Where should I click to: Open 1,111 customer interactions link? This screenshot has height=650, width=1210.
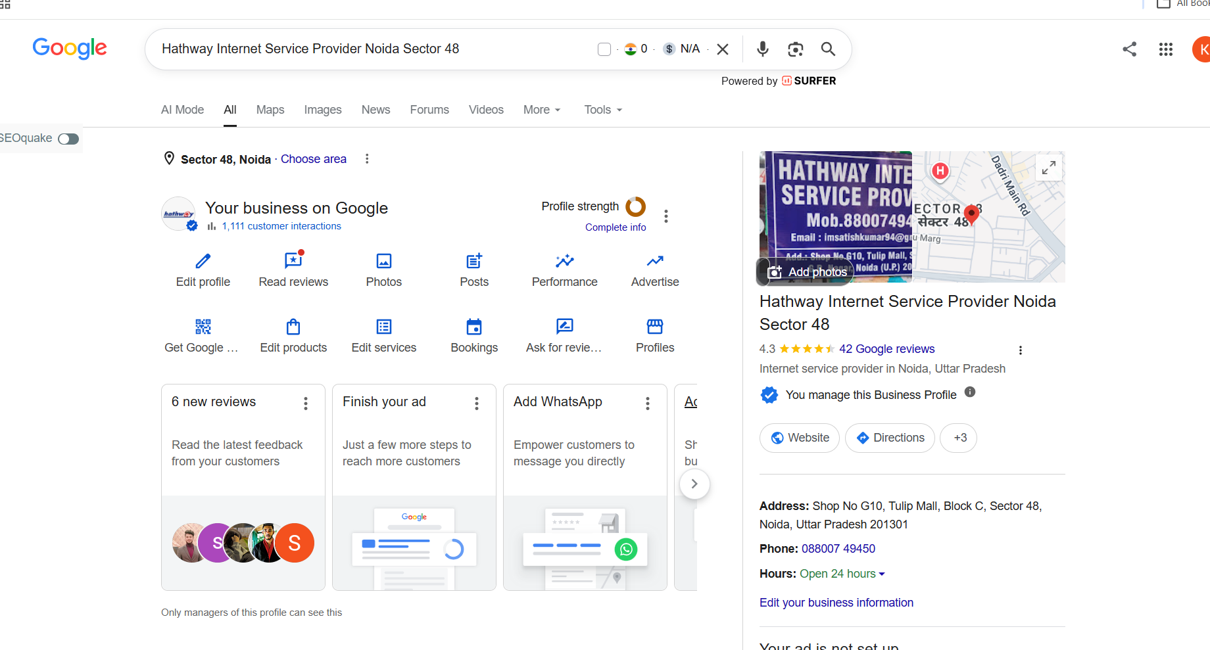[281, 226]
